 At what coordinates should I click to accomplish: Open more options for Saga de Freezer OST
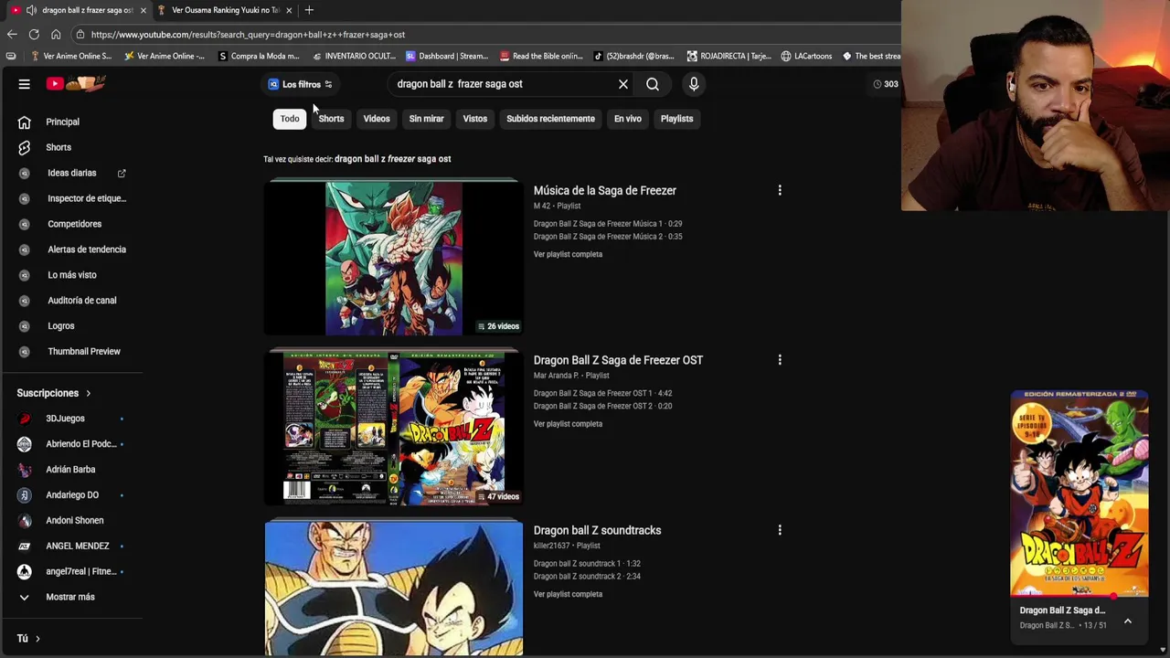[780, 360]
